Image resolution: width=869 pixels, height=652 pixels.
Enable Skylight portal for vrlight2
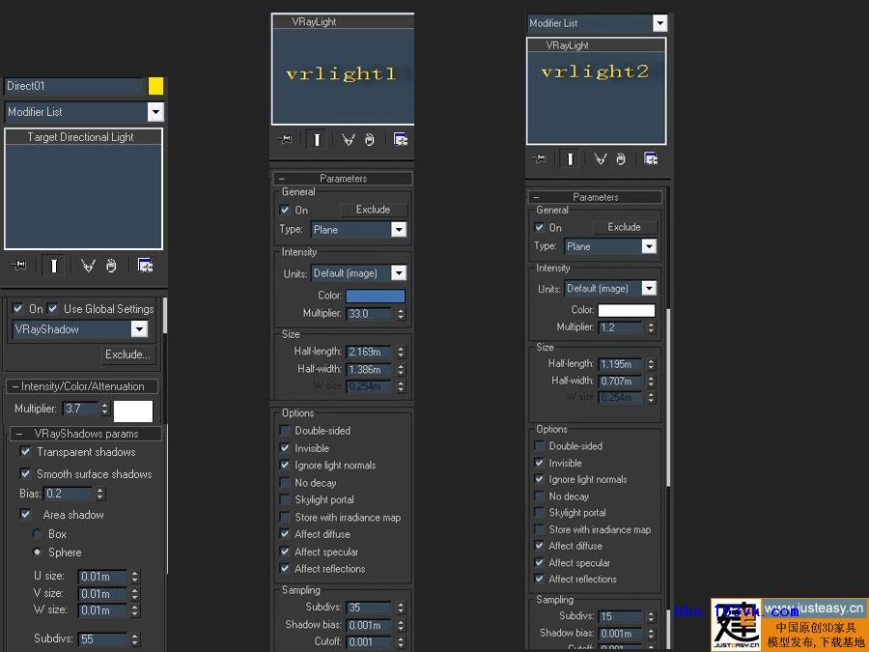point(539,512)
